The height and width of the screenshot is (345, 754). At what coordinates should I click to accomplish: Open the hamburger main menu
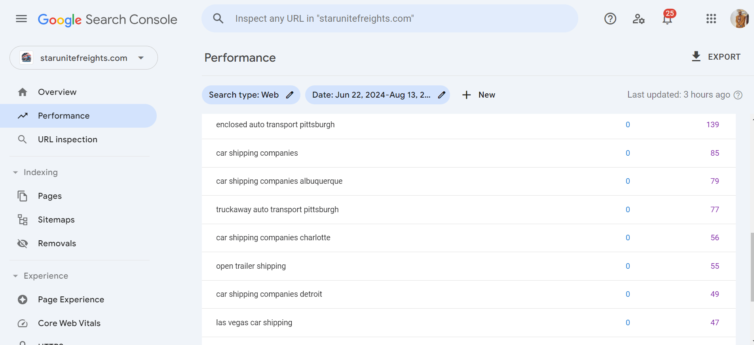[21, 19]
